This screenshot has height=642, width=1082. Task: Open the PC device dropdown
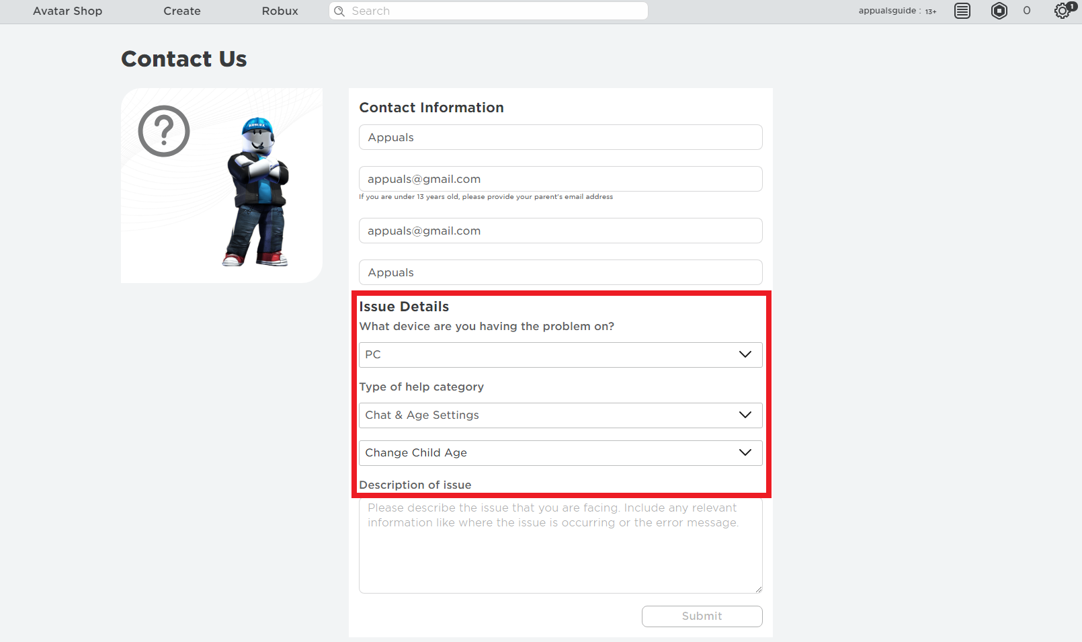560,355
